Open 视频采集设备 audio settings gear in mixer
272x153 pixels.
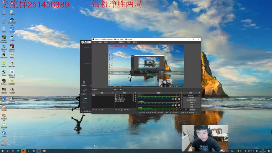pyautogui.click(x=179, y=105)
